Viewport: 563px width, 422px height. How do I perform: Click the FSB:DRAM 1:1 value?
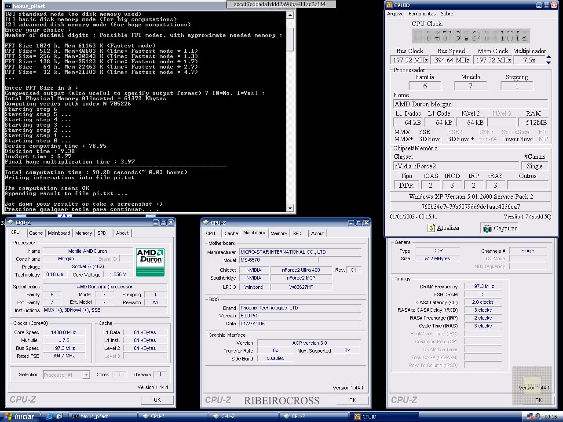[x=483, y=295]
